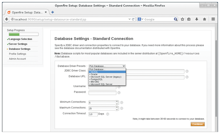Click Server Settings in setup progress
Image resolution: width=220 pixels, height=134 pixels.
tap(18, 44)
